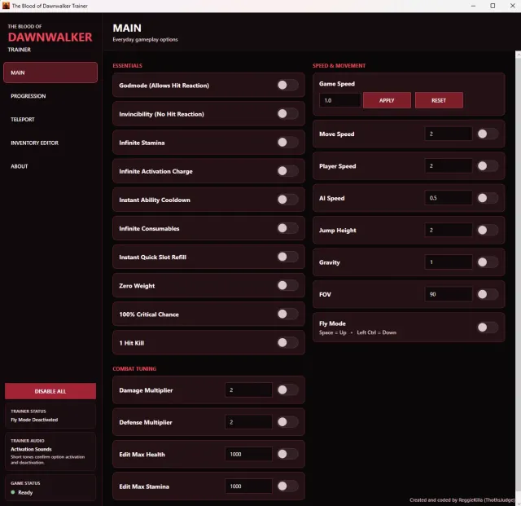Click the Jump Height value field
This screenshot has height=506, width=521.
click(449, 230)
